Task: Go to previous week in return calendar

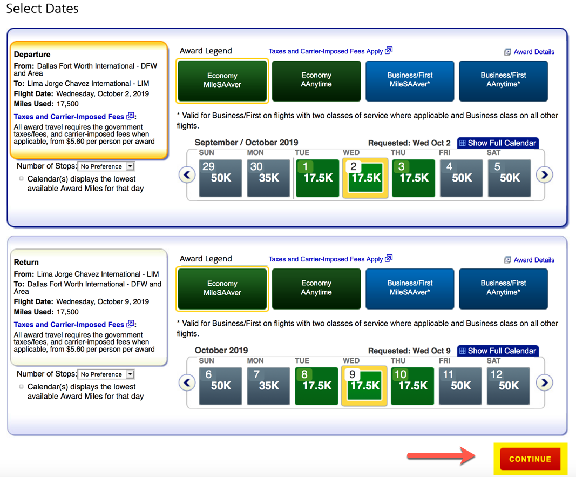Action: pyautogui.click(x=187, y=383)
